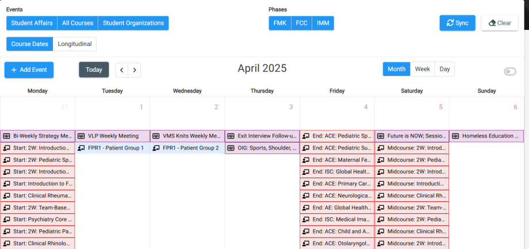Switch to the Day view
529x249 pixels.
[444, 69]
